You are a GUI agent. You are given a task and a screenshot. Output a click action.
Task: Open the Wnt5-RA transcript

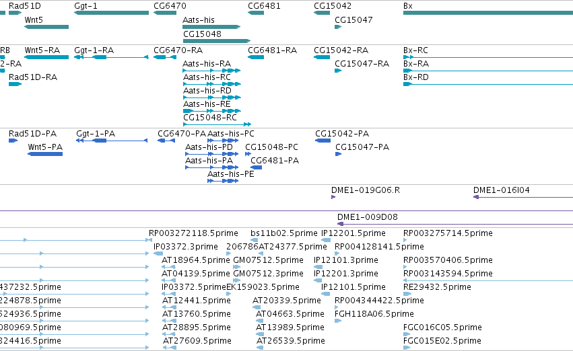coord(46,57)
